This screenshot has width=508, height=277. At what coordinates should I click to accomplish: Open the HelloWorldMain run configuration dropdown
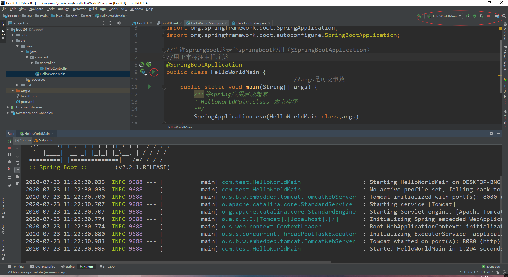444,16
